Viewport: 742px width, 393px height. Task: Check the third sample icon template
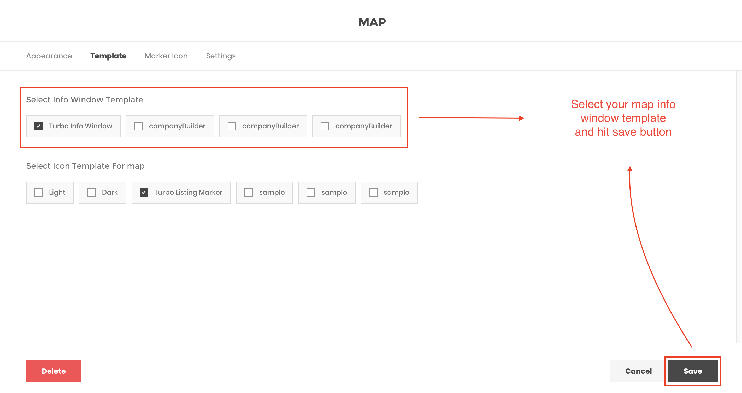click(373, 192)
